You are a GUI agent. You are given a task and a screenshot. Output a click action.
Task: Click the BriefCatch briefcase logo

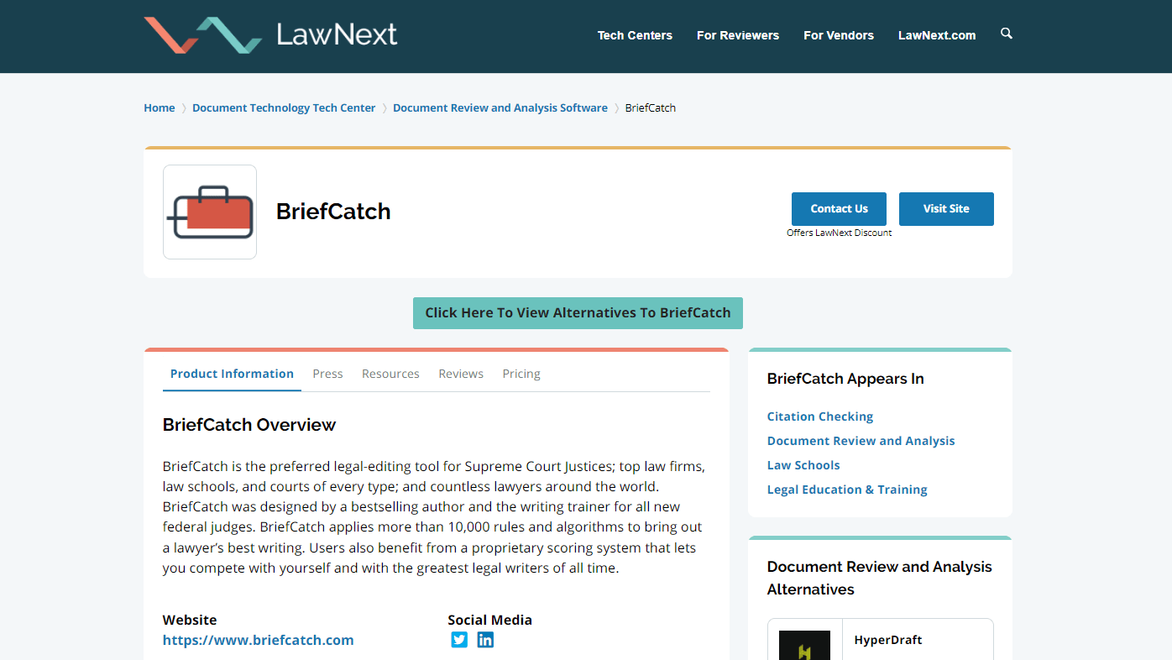[210, 212]
